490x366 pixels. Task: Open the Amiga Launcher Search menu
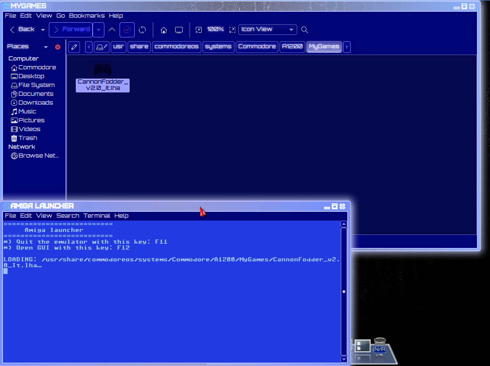click(x=68, y=216)
